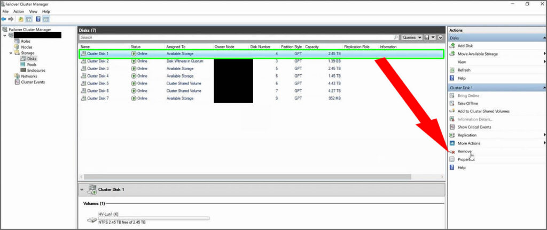
Task: Select Enclosures under Storage
Action: click(x=36, y=71)
